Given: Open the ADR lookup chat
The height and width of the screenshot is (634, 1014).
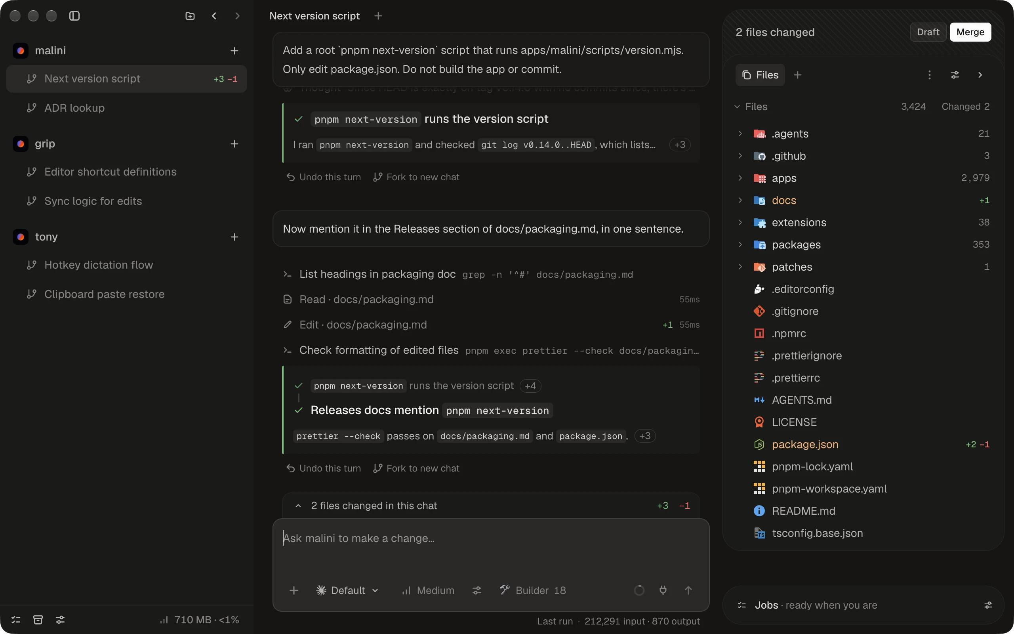Looking at the screenshot, I should coord(126,108).
